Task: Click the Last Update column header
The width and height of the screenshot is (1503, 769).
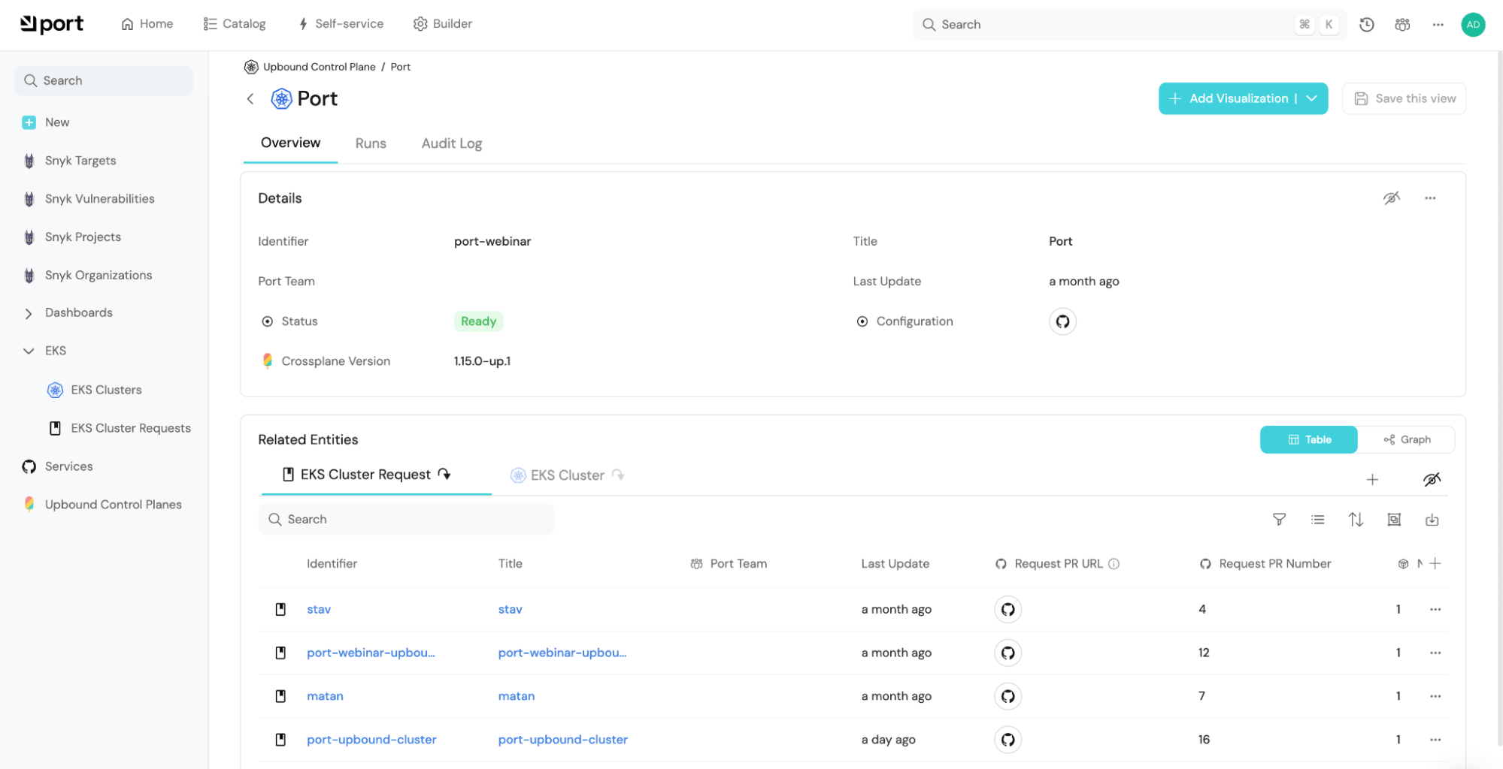Action: (895, 564)
